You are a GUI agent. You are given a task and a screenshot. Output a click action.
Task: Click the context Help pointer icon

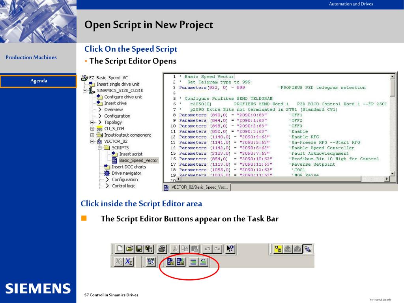tap(230, 249)
